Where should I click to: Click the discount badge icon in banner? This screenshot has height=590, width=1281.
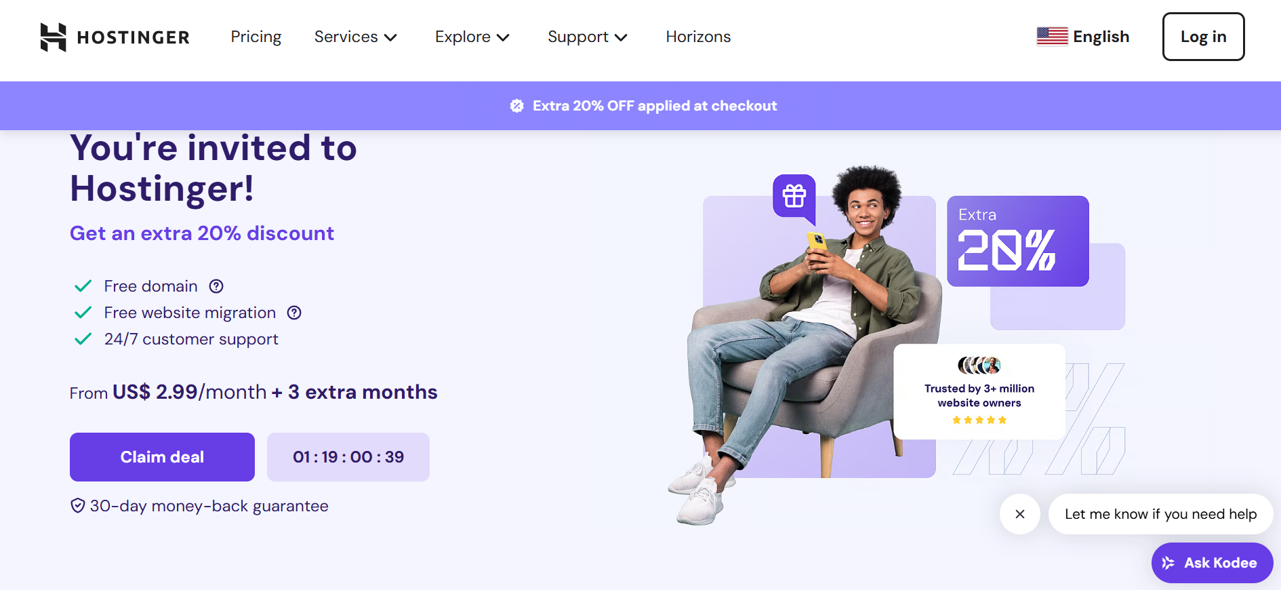pos(517,106)
